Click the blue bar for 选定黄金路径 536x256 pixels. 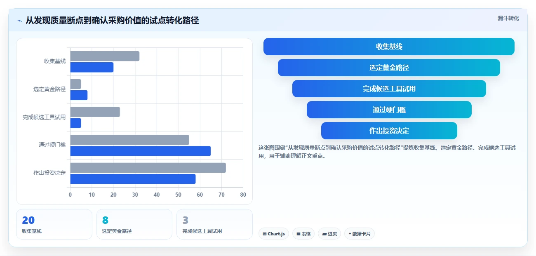[x=79, y=95]
